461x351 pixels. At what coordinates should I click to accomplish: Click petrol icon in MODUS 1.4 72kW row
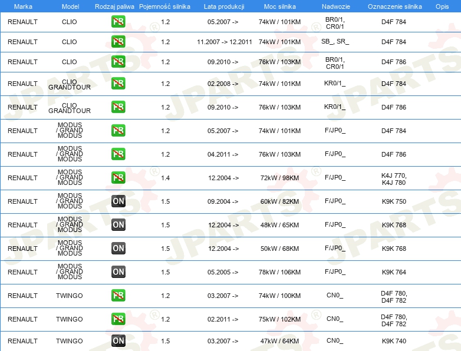point(118,178)
